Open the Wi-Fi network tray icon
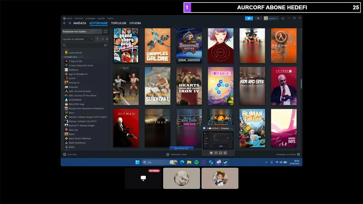This screenshot has width=363, height=204. pyautogui.click(x=277, y=162)
